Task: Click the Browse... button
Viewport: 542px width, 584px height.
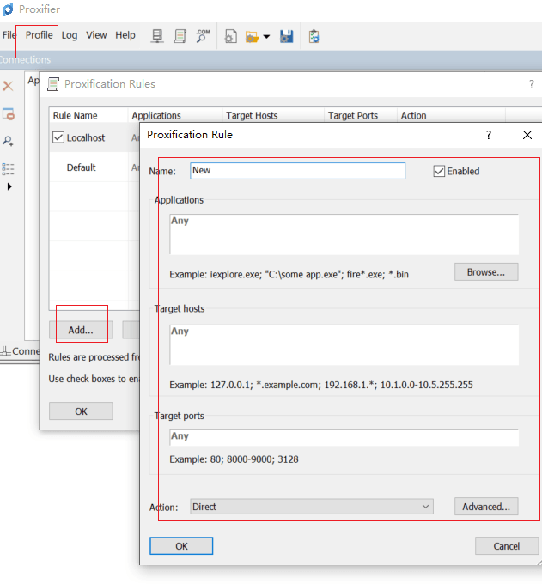Action: tap(486, 272)
